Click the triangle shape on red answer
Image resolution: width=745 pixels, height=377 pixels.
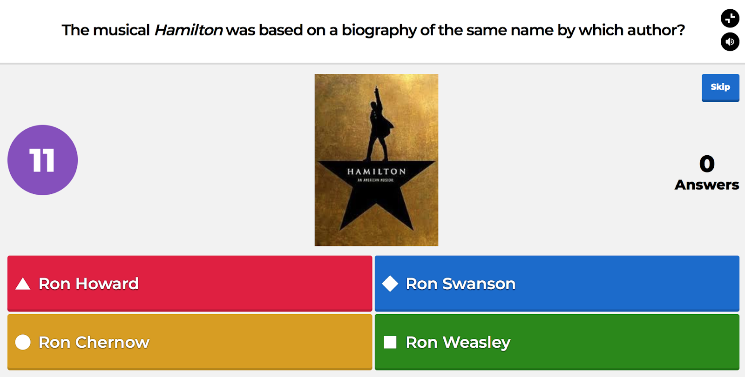click(x=23, y=284)
